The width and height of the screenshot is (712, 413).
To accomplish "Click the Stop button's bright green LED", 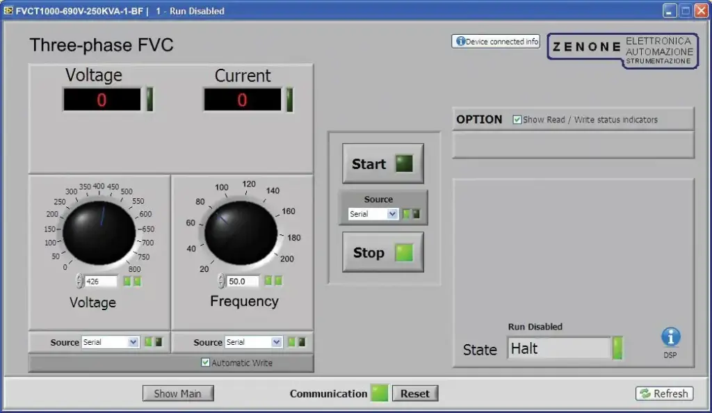I will (x=404, y=252).
